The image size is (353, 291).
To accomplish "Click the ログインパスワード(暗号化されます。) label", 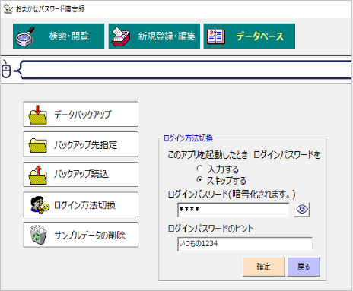I will (231, 195).
